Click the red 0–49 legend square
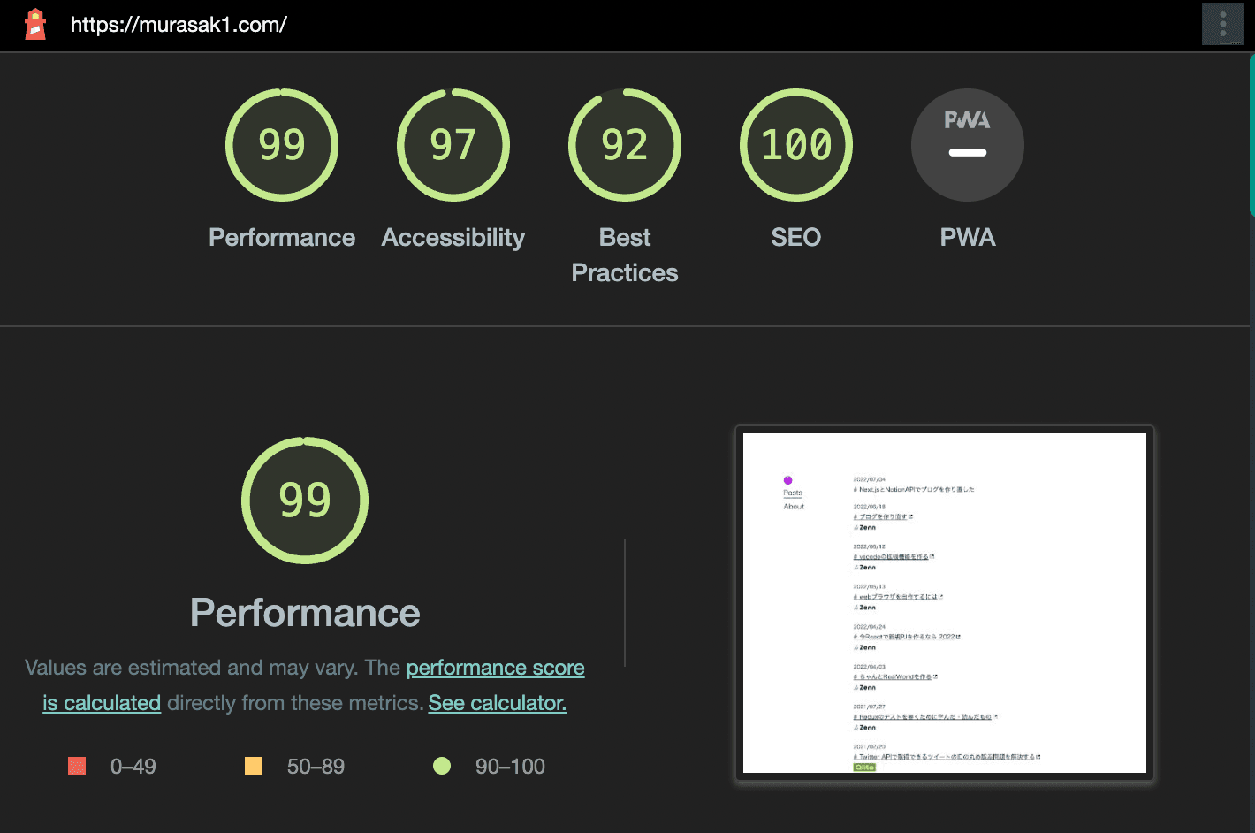The height and width of the screenshot is (833, 1255). (77, 766)
